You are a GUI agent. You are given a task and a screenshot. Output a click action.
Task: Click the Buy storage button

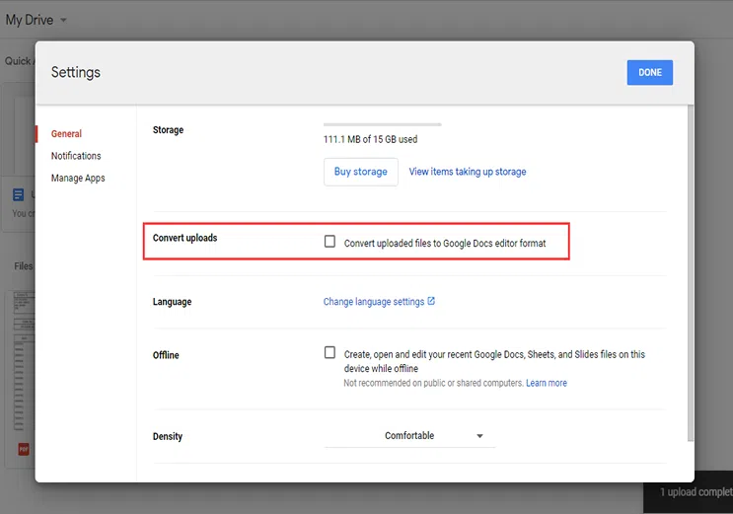(361, 172)
